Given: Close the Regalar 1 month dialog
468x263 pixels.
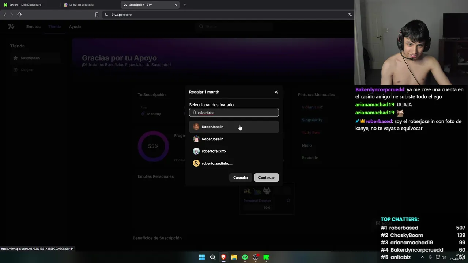Looking at the screenshot, I should click(276, 92).
